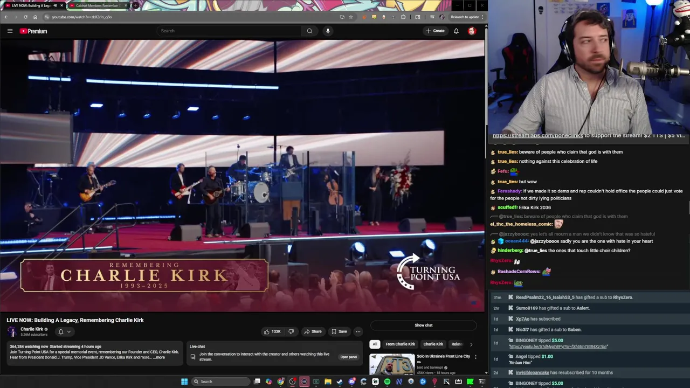Click the livestream video player
The width and height of the screenshot is (690, 388).
click(x=242, y=175)
